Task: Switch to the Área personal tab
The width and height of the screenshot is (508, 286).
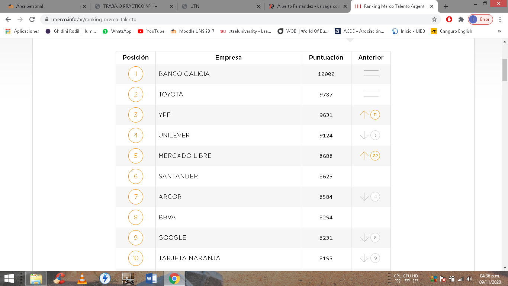Action: (44, 6)
